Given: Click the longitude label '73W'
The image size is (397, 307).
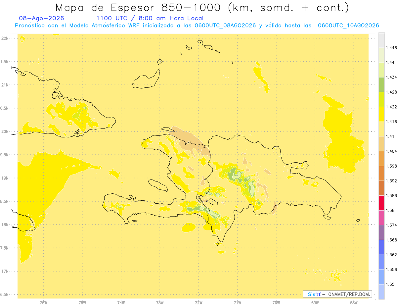Looking at the screenshot, I should tap(160, 303).
